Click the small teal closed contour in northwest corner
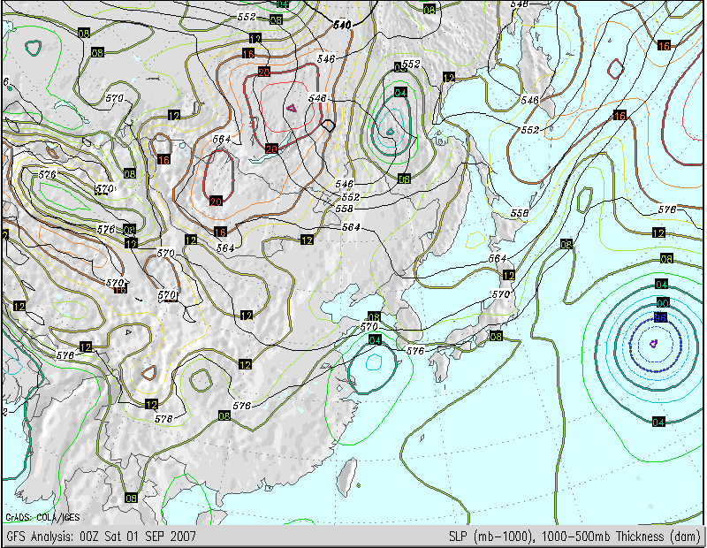Screen dimensions: 707x548 pyautogui.click(x=33, y=48)
